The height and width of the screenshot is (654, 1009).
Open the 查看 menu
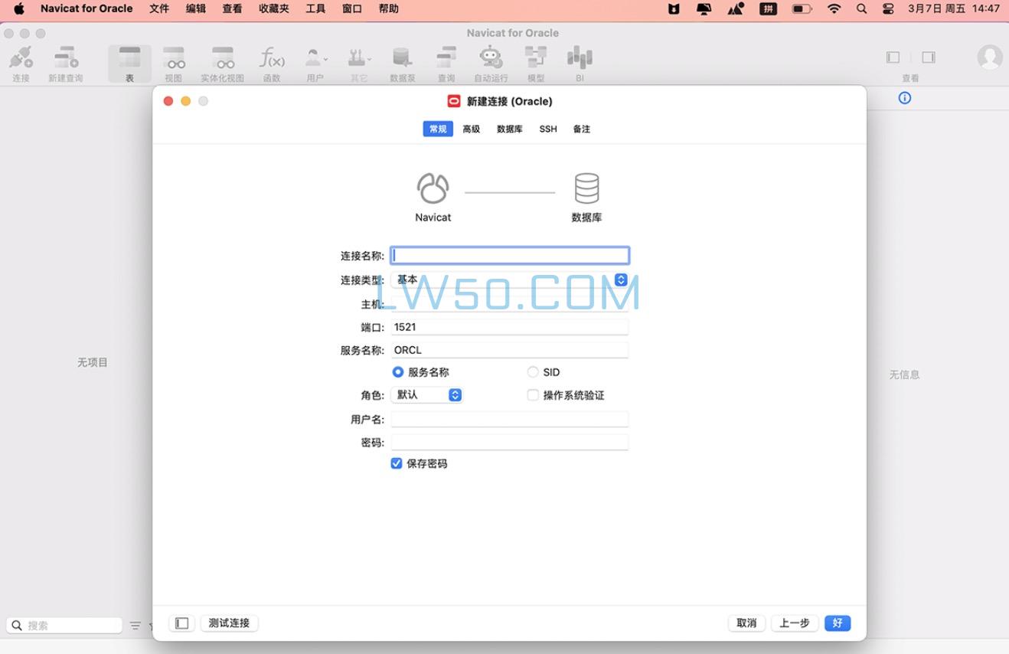point(233,9)
